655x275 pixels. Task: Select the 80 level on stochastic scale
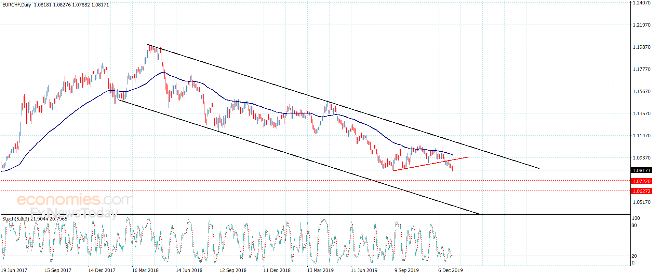tap(634, 225)
